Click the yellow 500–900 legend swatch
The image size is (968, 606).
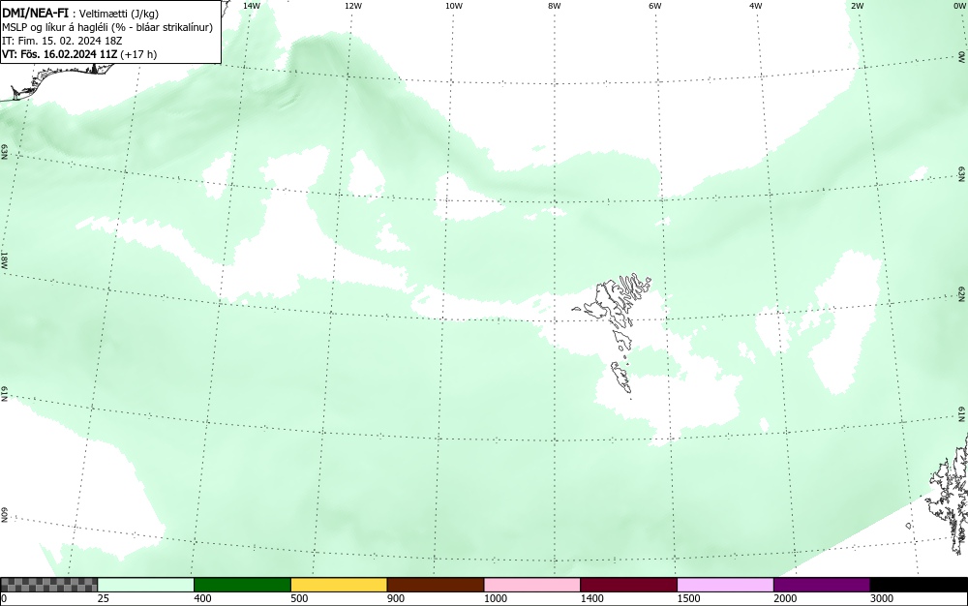pos(339,585)
